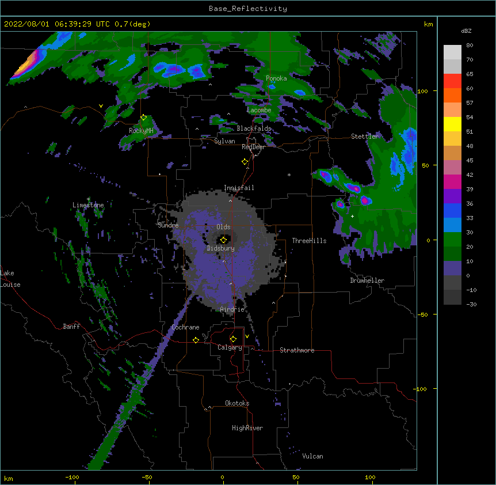Click the yellow marker above the Calgary label

(x=233, y=339)
